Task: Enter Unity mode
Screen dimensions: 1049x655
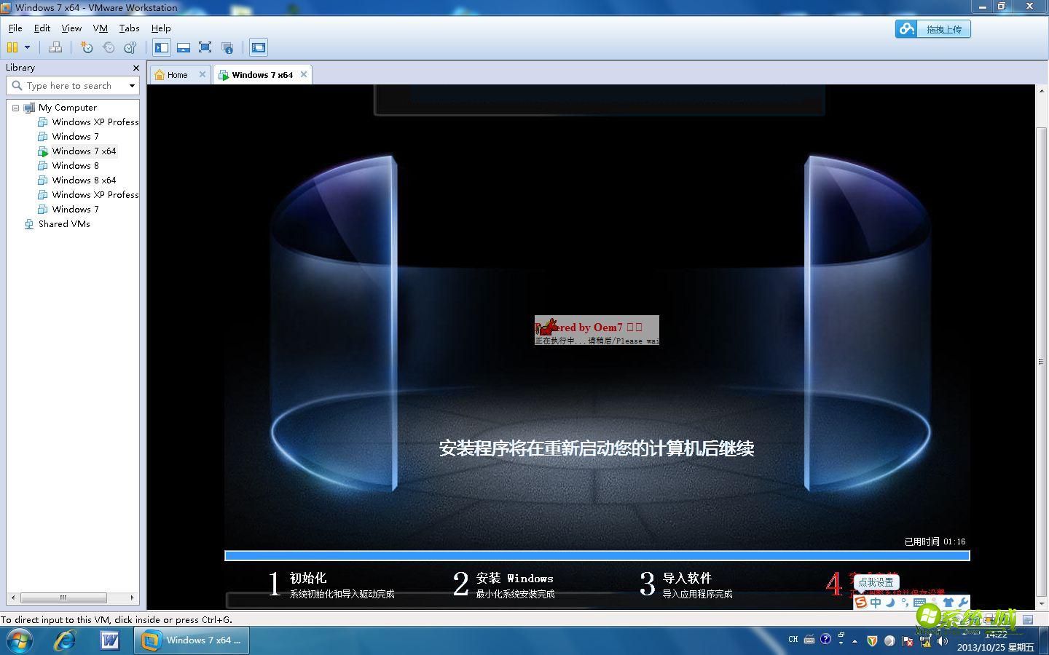Action: click(227, 47)
